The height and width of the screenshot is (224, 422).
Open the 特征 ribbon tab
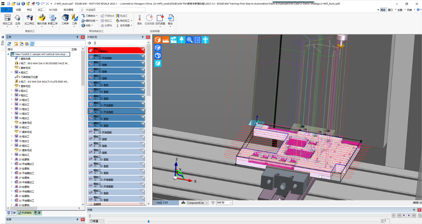tap(29, 10)
